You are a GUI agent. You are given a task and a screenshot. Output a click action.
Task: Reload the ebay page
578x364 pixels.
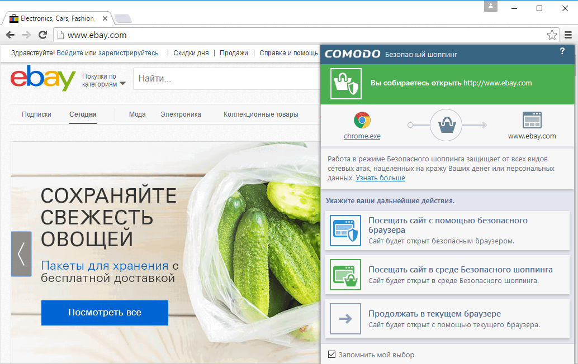(42, 35)
